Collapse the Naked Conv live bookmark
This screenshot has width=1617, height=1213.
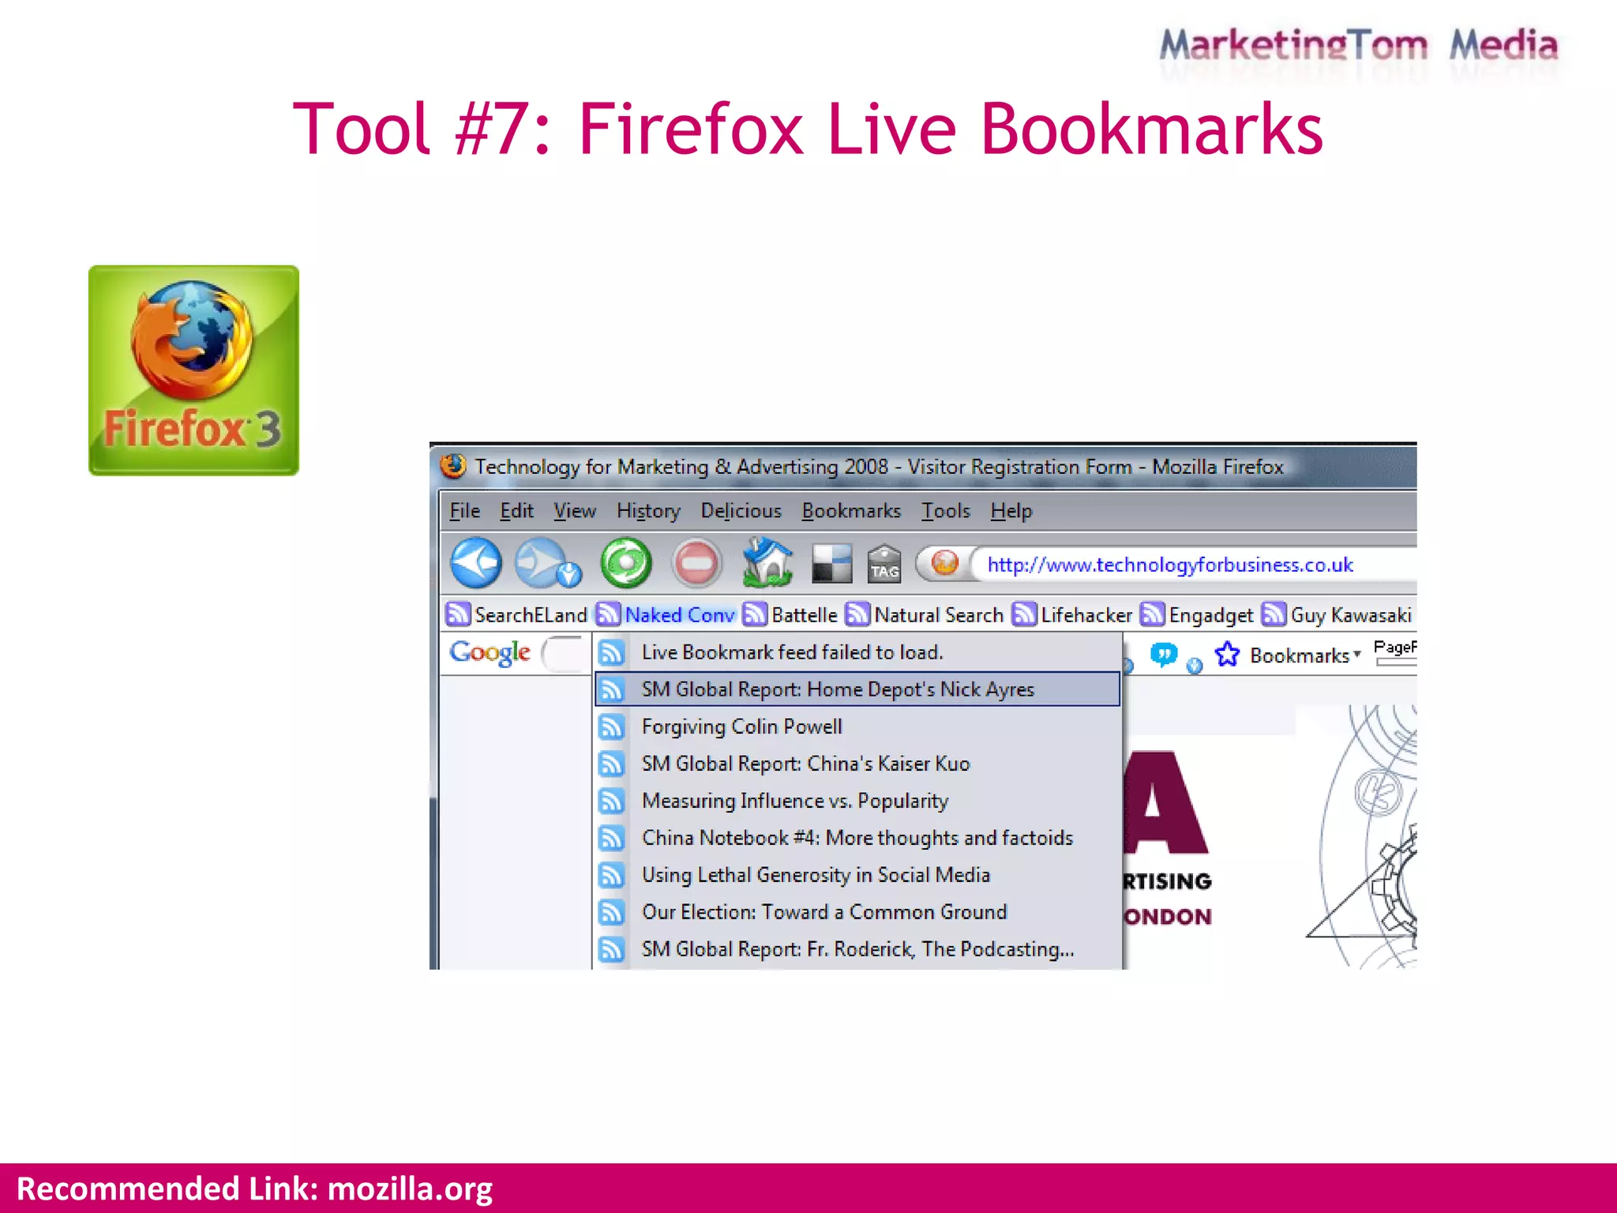click(666, 614)
